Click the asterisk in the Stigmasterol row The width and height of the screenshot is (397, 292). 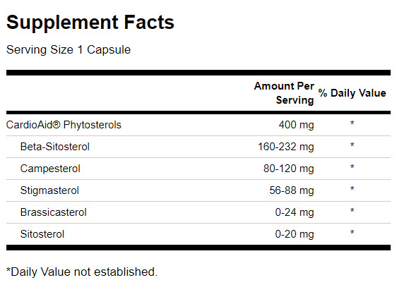352,188
